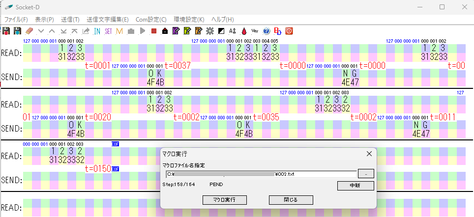Click the first floppy disk save icon
Image resolution: width=474 pixels, height=217 pixels.
(6, 31)
